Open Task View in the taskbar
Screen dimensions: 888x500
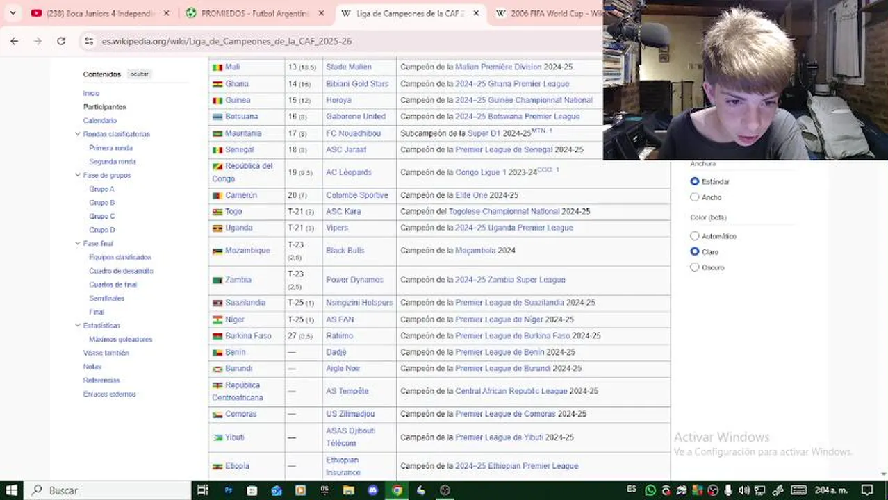(203, 490)
